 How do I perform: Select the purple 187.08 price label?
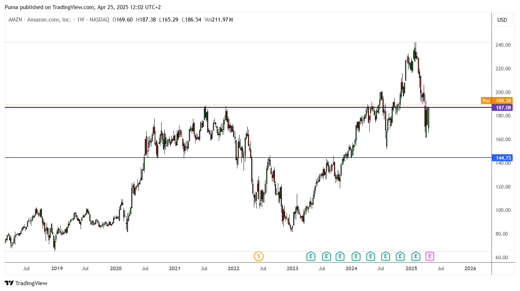coord(502,108)
